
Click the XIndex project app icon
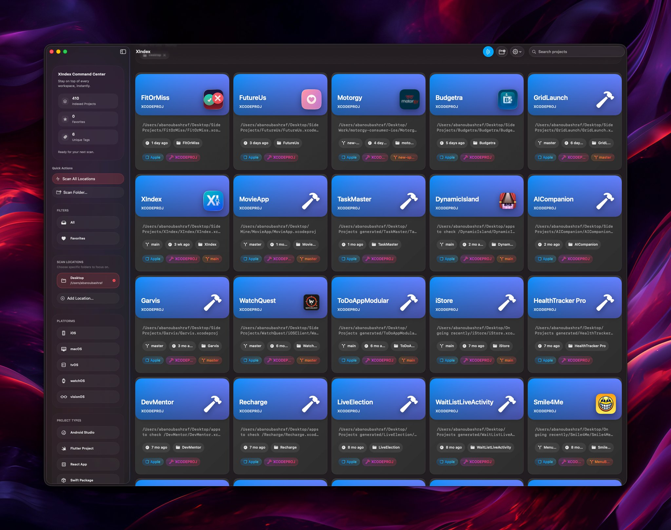pyautogui.click(x=213, y=200)
